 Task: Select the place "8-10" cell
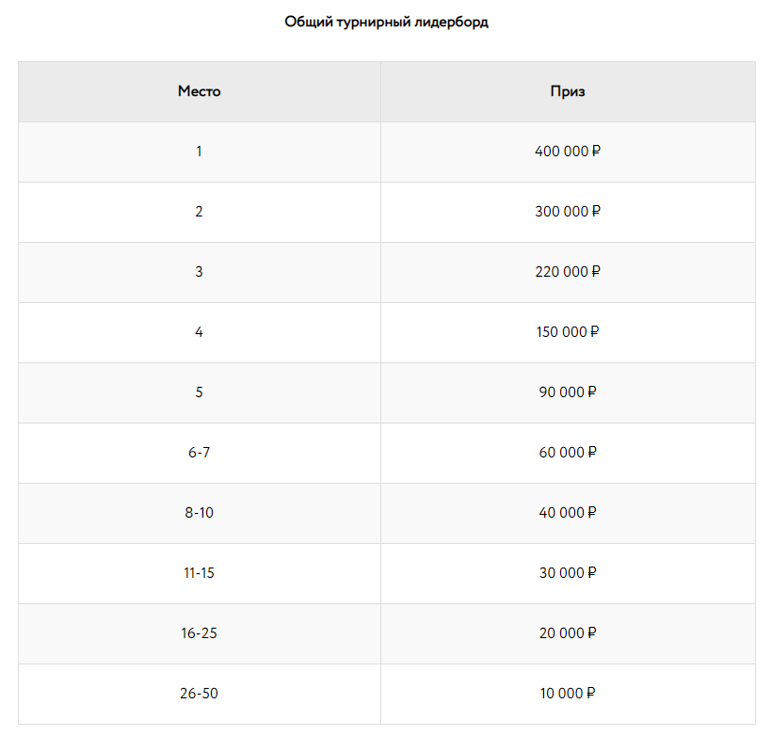tap(199, 513)
